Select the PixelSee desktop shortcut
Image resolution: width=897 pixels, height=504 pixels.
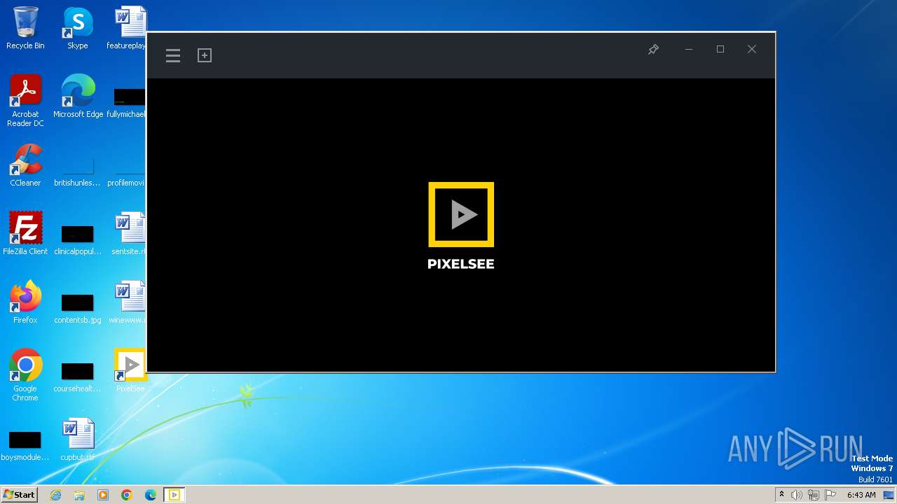point(130,371)
